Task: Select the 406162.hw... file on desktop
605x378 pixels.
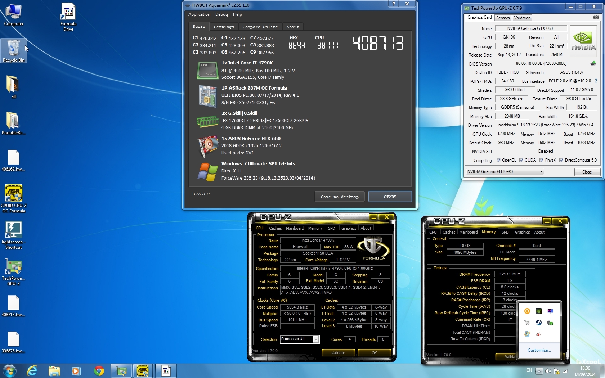Action: click(13, 161)
